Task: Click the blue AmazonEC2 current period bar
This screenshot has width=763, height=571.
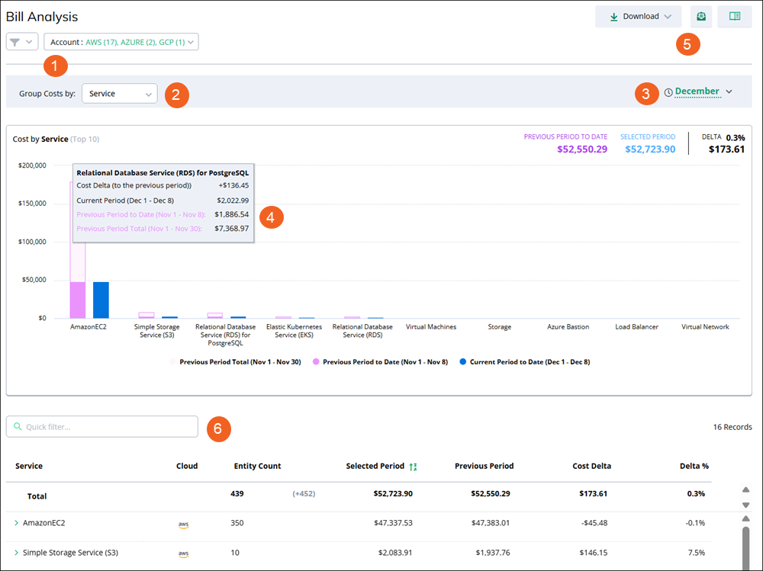Action: 101,300
